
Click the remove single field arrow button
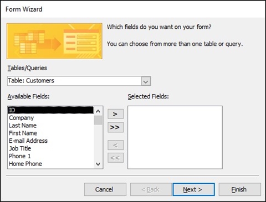(x=115, y=145)
